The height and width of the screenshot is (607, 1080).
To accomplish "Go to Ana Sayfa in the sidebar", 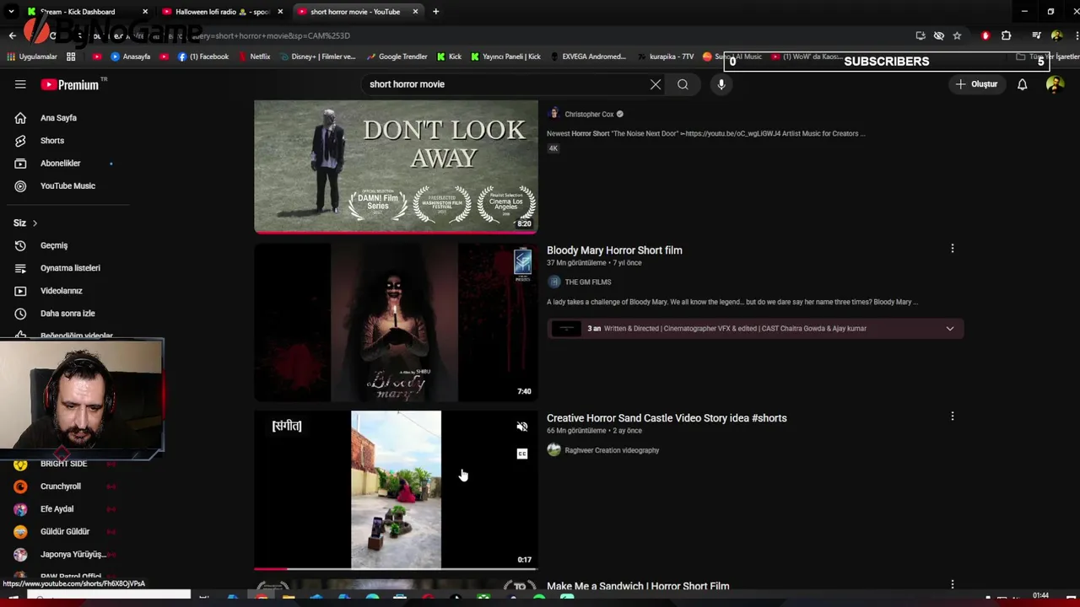I will 57,118.
